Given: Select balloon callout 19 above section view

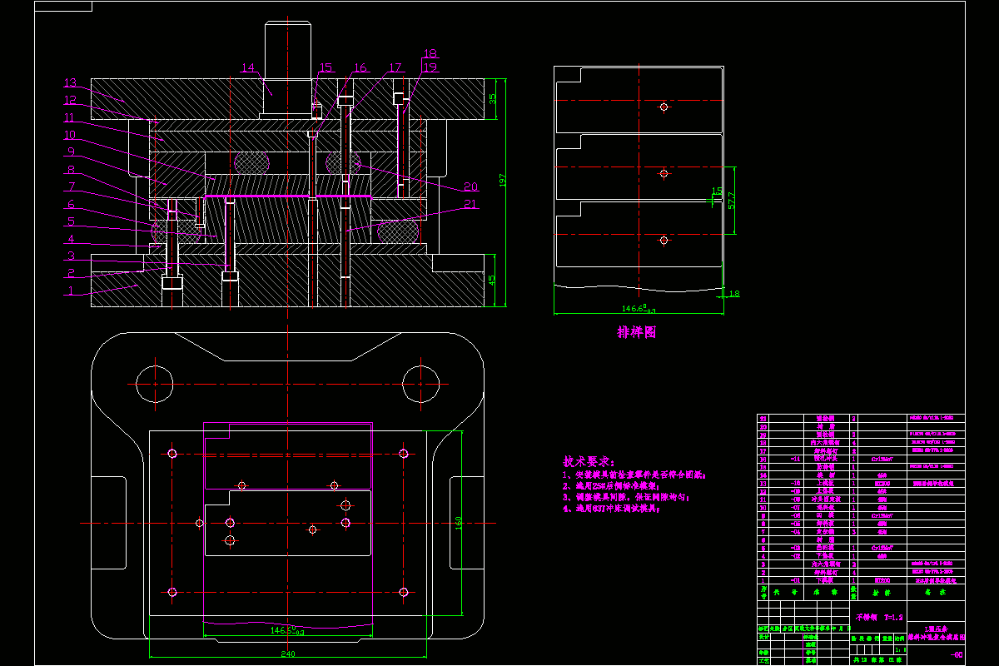Looking at the screenshot, I should click(430, 67).
